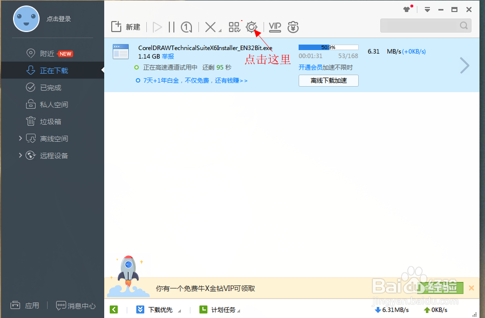Open the main menu triangle dropdown
Image resolution: width=485 pixels, height=318 pixels.
427,10
